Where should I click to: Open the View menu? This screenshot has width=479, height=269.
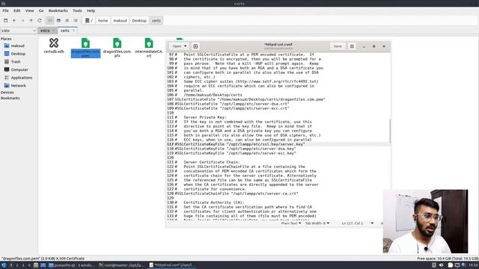pyautogui.click(x=29, y=10)
